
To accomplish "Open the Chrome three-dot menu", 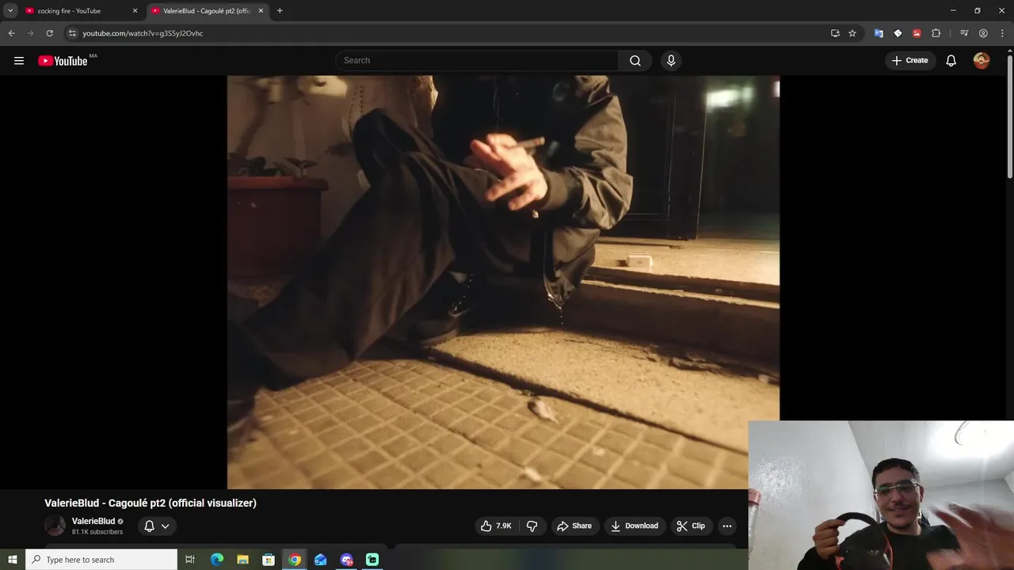I will pyautogui.click(x=1002, y=33).
